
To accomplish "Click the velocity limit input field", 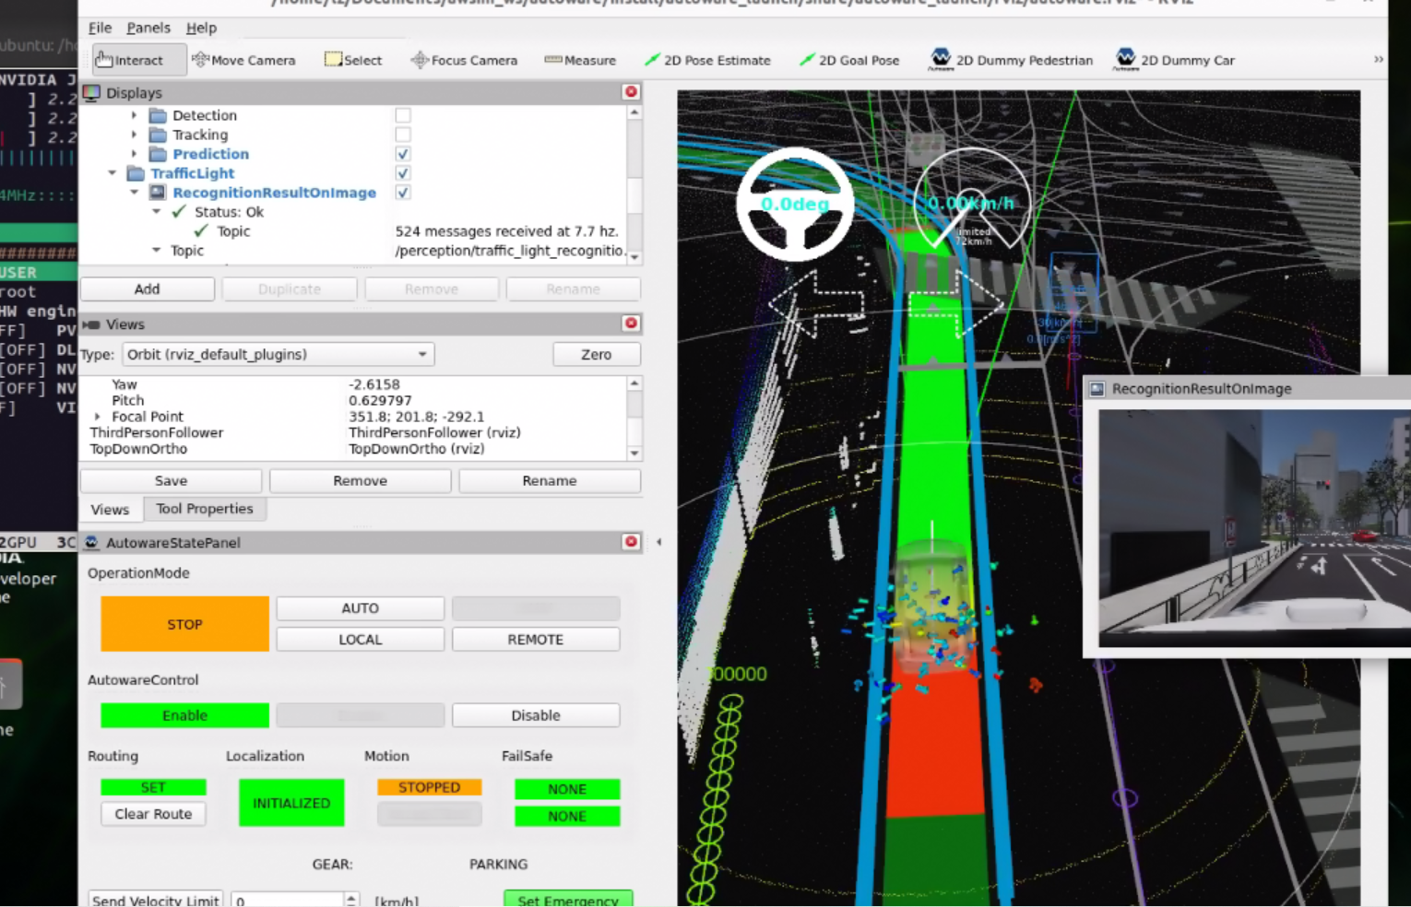I will 288,900.
